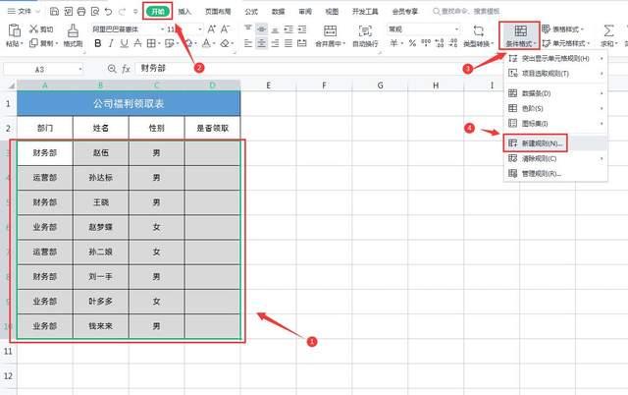Click the formula bar showing 财务部
The image size is (628, 395).
381,69
